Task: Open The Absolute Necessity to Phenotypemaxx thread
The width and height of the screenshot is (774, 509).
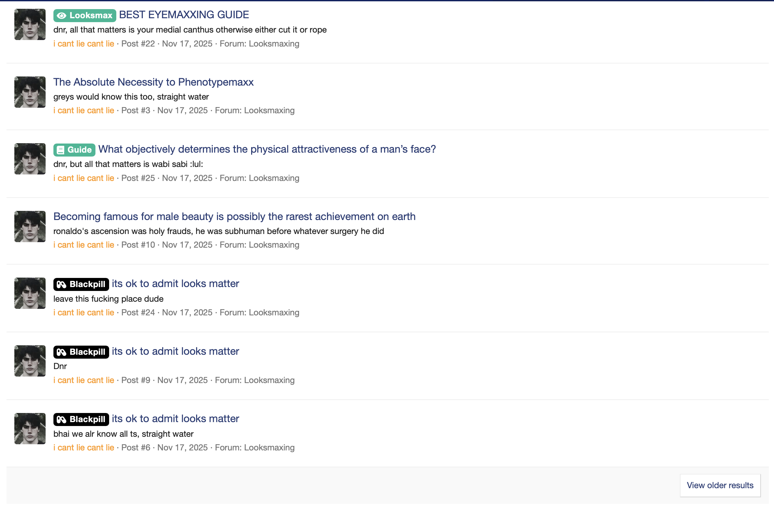Action: click(x=153, y=82)
